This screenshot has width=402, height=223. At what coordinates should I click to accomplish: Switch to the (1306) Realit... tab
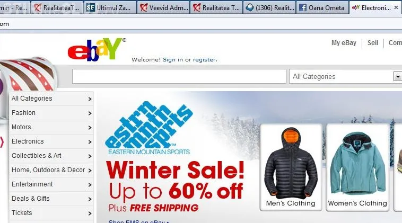tap(269, 8)
